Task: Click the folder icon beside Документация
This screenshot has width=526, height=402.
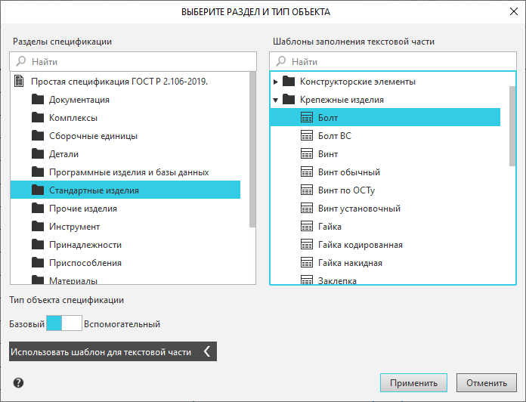Action: pyautogui.click(x=38, y=100)
